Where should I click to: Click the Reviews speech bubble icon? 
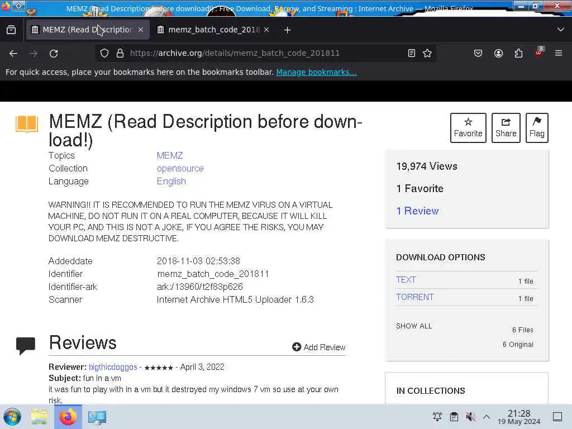click(26, 345)
